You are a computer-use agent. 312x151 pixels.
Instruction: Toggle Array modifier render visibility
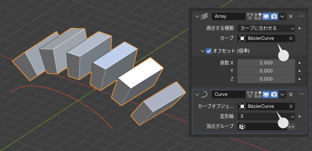point(274,16)
